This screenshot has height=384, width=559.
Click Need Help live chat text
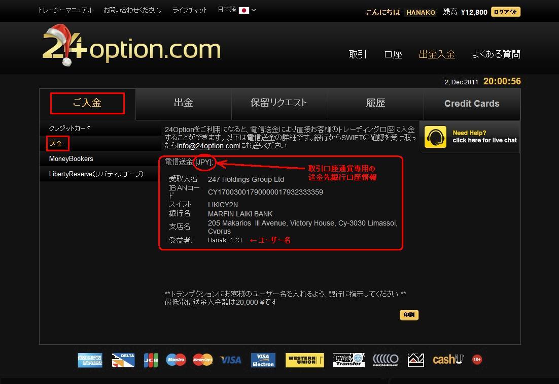coord(484,137)
